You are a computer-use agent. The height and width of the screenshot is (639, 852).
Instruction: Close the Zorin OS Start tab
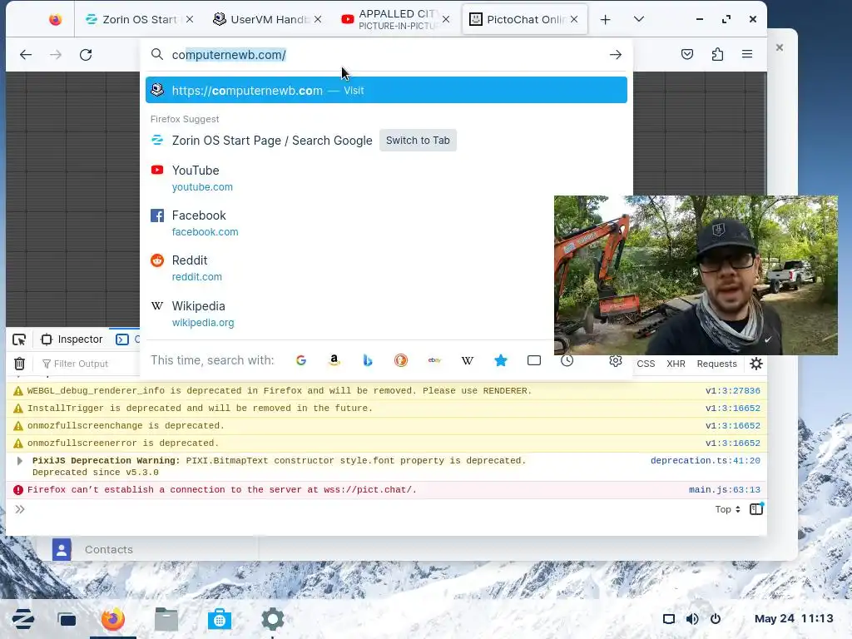(x=189, y=19)
